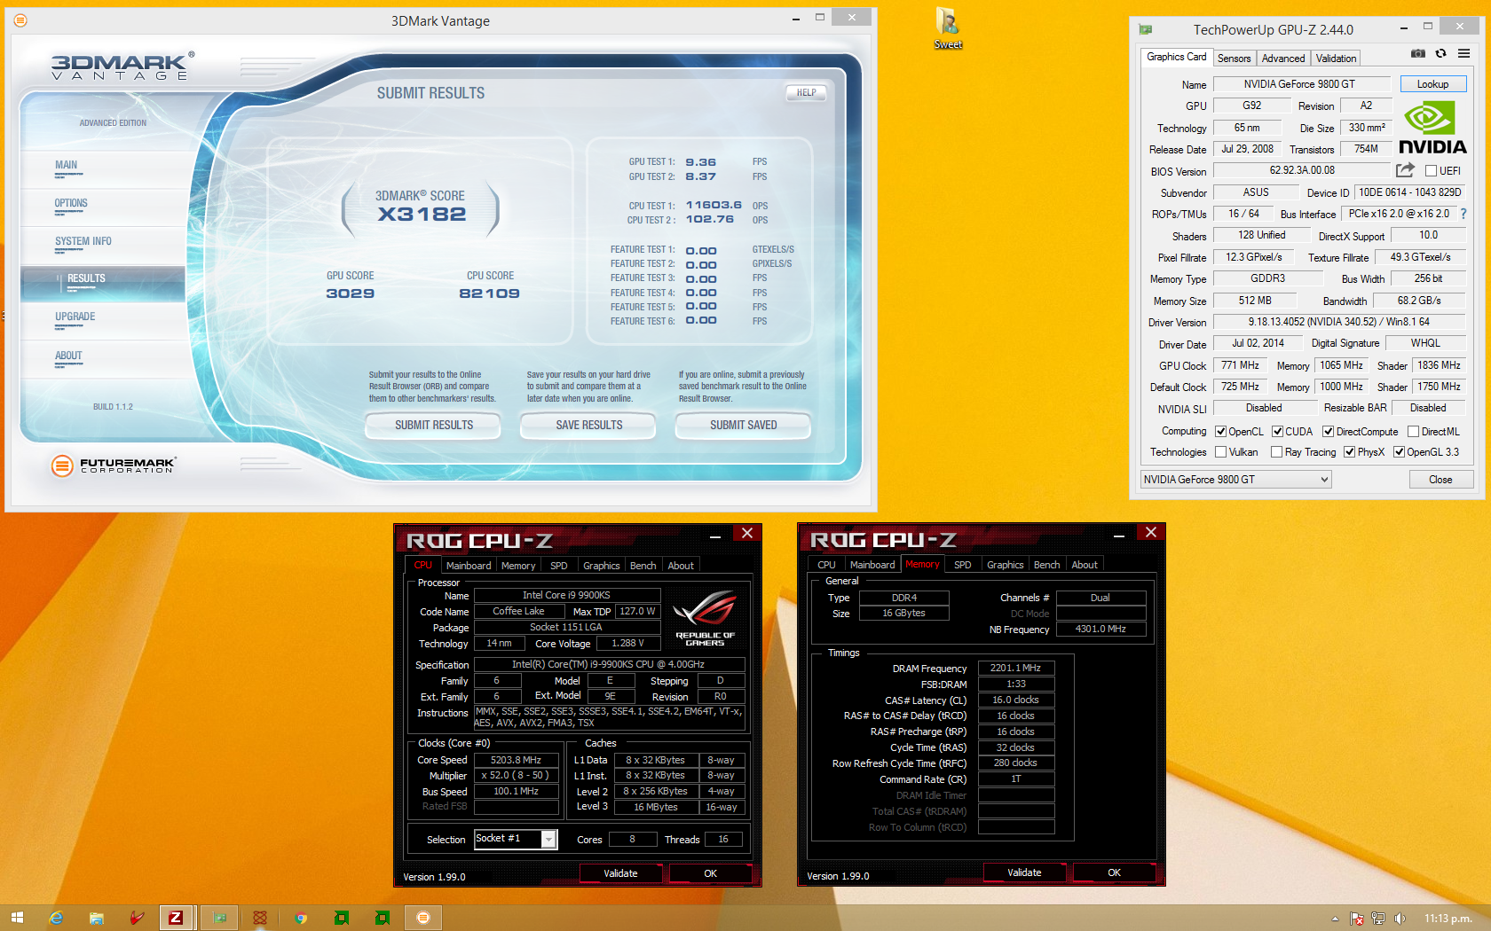Toggle the OpenCL checkbox
This screenshot has height=931, width=1491.
[x=1221, y=432]
